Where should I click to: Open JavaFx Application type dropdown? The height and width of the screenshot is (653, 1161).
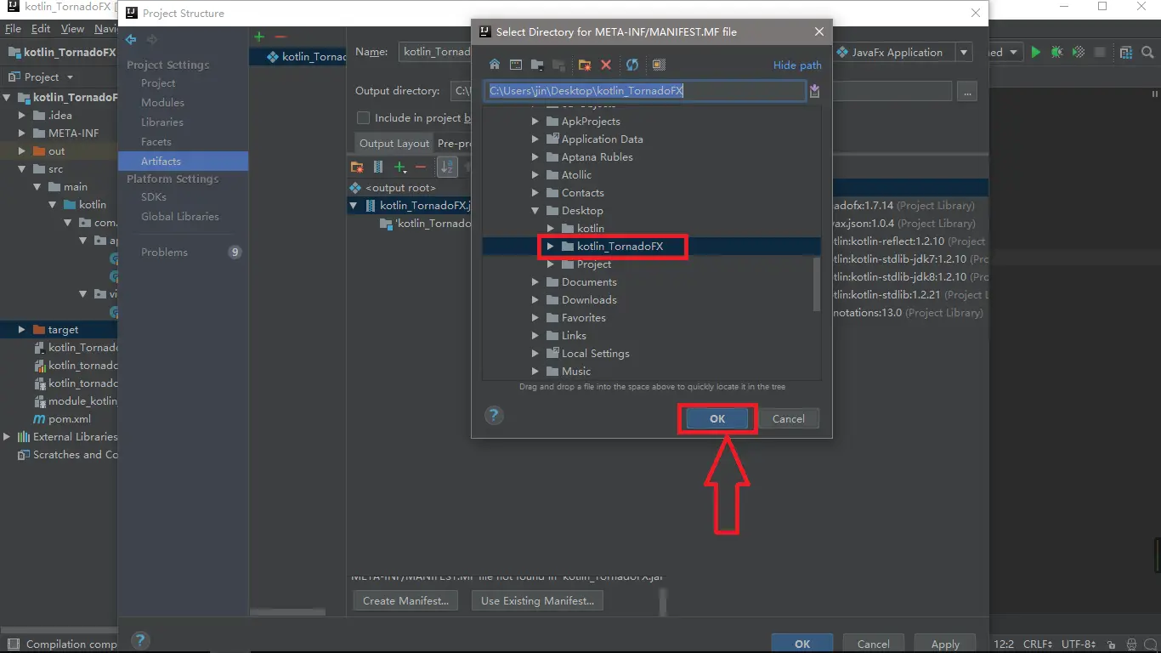(x=964, y=52)
